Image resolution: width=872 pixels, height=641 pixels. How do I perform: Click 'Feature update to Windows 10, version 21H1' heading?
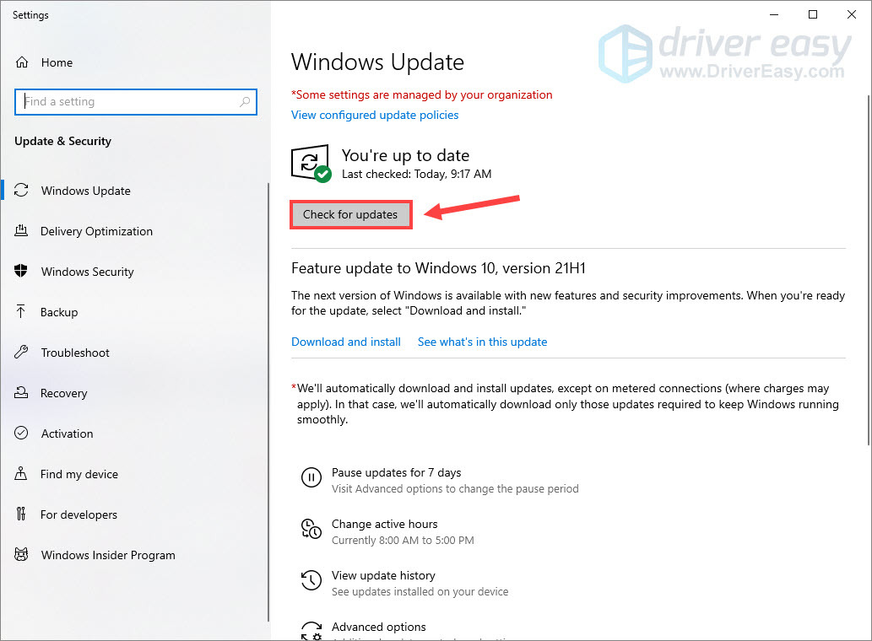pos(438,268)
